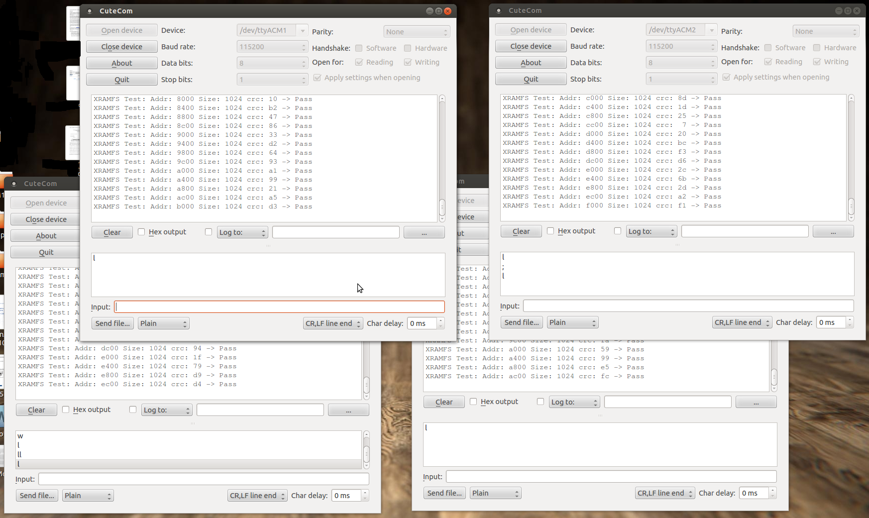
Task: Minimize the /dev/ttyACM1 CuteCom window
Action: (x=430, y=11)
